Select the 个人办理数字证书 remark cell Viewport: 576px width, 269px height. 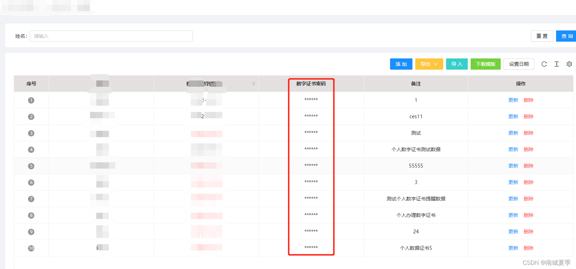(416, 215)
